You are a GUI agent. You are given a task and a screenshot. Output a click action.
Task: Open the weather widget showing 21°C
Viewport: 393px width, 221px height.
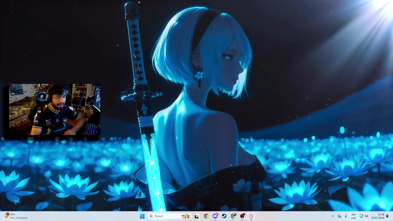click(x=16, y=216)
